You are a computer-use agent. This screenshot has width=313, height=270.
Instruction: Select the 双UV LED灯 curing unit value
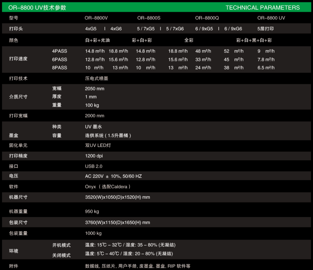coord(98,145)
